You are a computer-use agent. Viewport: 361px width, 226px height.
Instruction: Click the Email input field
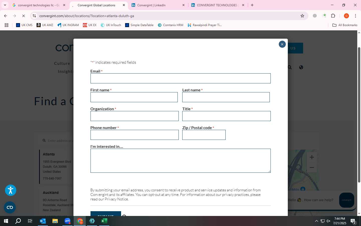pyautogui.click(x=180, y=78)
